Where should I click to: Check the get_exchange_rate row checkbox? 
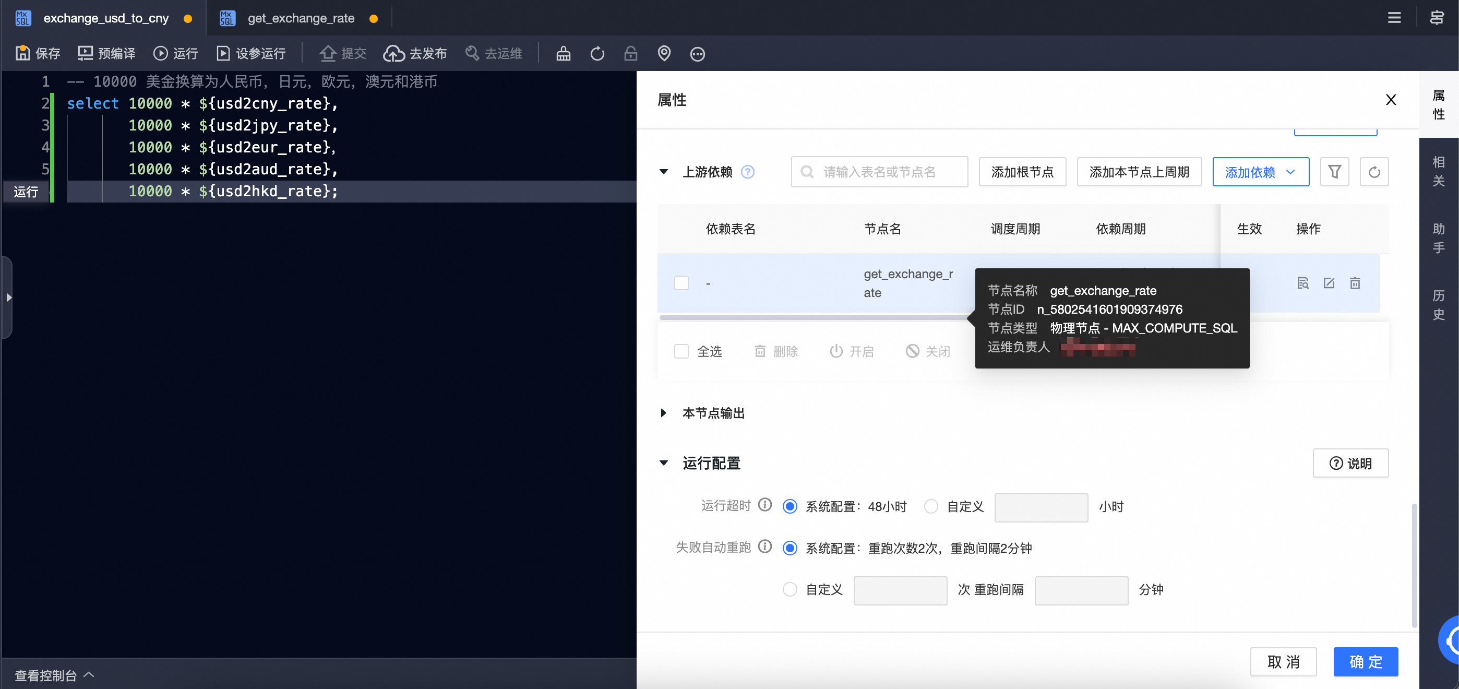[681, 283]
